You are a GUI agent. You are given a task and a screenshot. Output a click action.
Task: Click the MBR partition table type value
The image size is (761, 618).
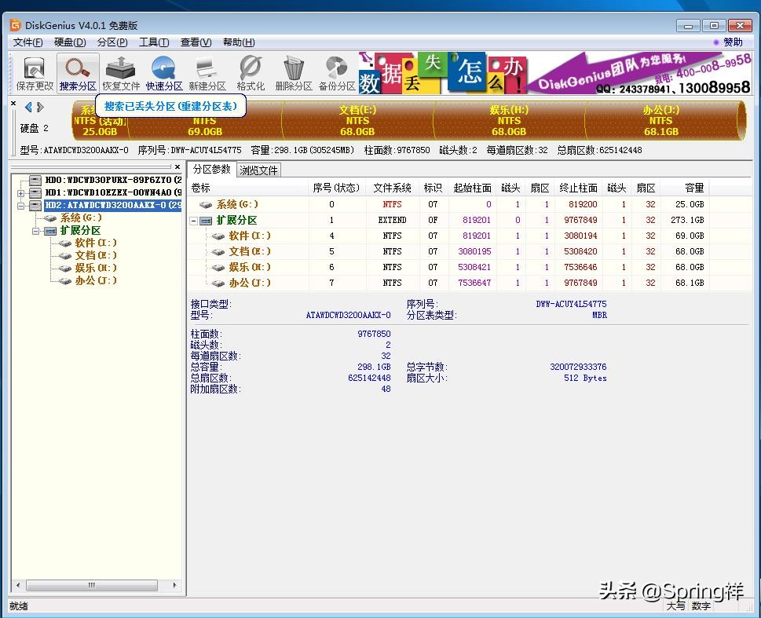[x=599, y=315]
